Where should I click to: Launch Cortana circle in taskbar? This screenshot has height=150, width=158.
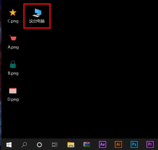point(39,145)
